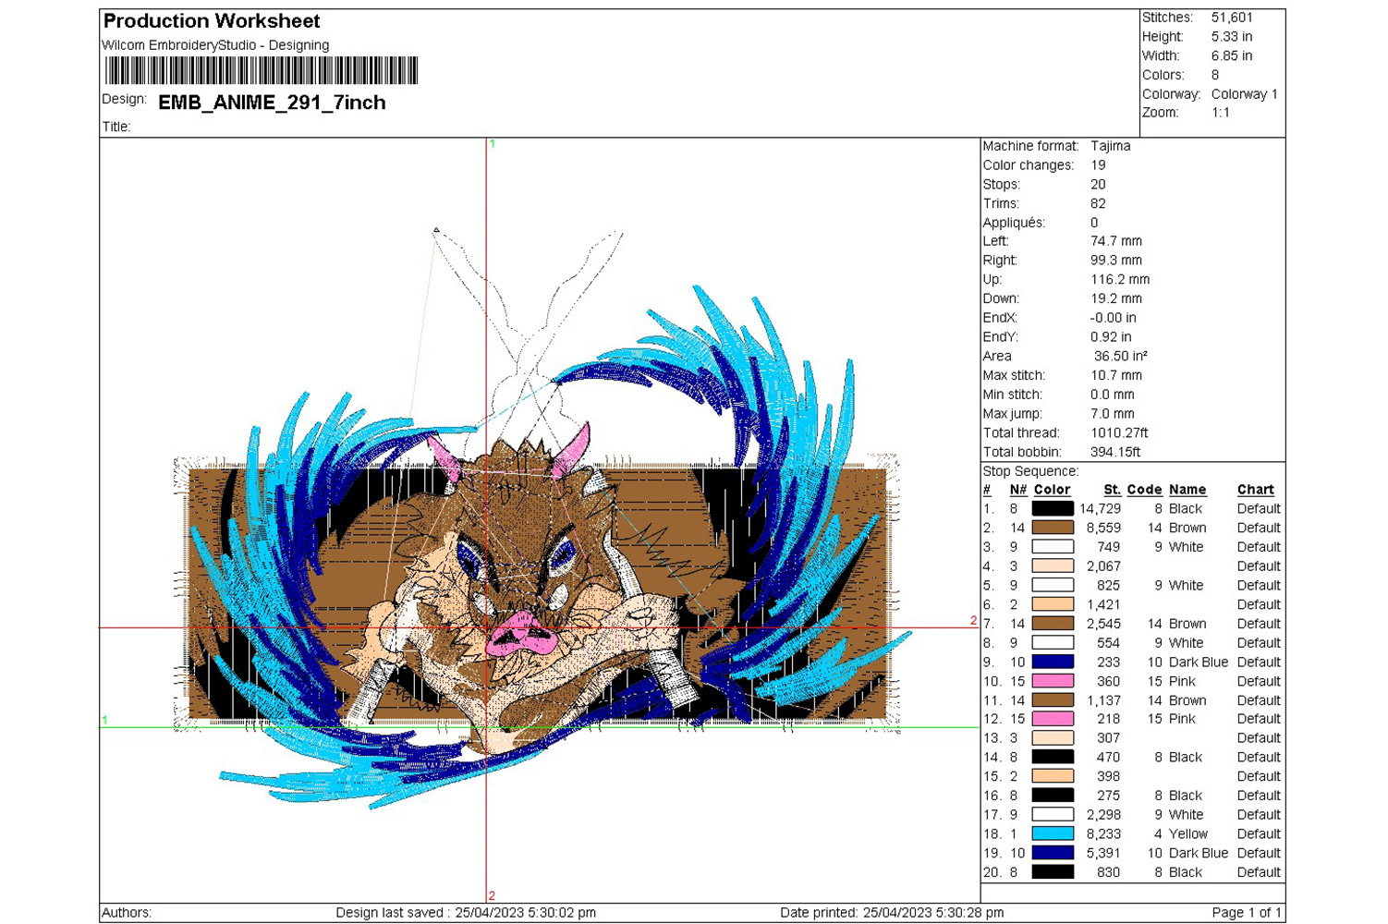Click the 'Production Worksheet' heading
Screen dimensions: 1388x924
(212, 21)
